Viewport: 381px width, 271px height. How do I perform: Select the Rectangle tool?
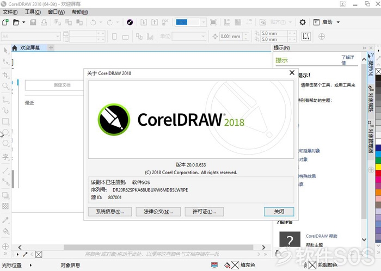(5, 121)
